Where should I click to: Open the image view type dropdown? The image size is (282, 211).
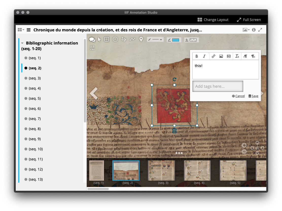(x=246, y=30)
